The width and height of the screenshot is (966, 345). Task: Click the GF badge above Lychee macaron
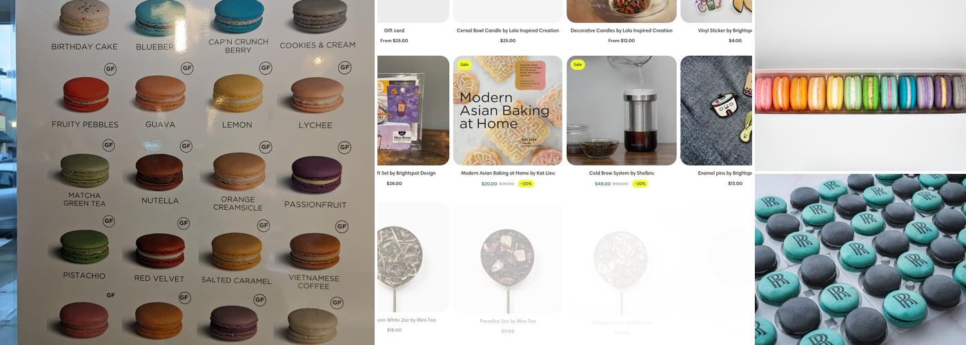(x=344, y=68)
